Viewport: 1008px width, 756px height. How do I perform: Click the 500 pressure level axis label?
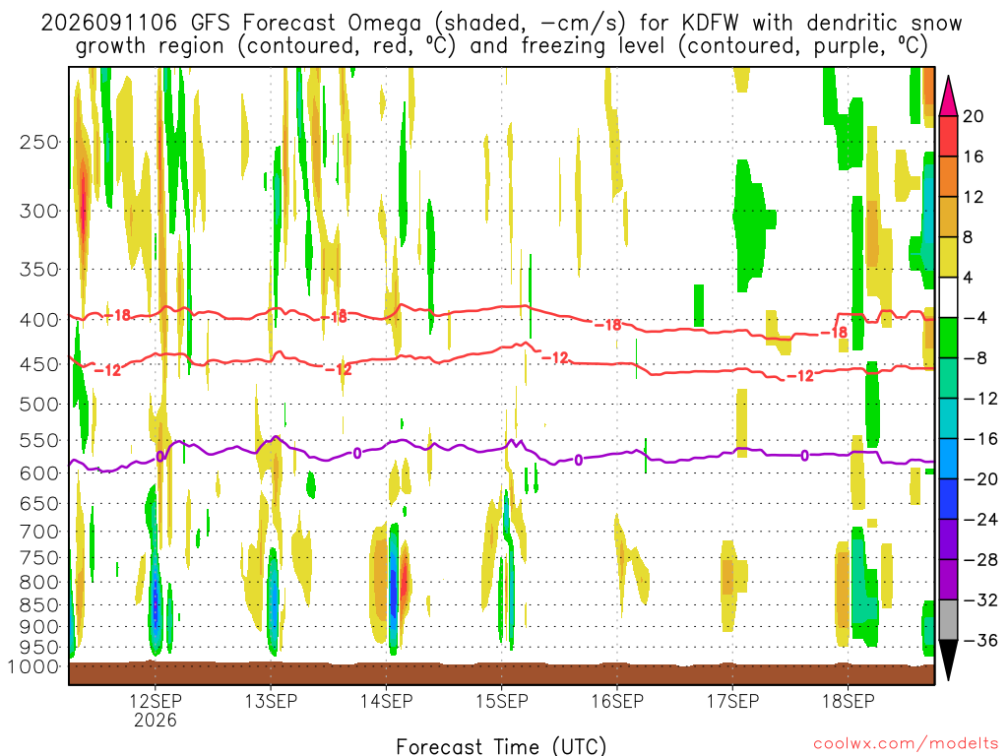tap(39, 405)
